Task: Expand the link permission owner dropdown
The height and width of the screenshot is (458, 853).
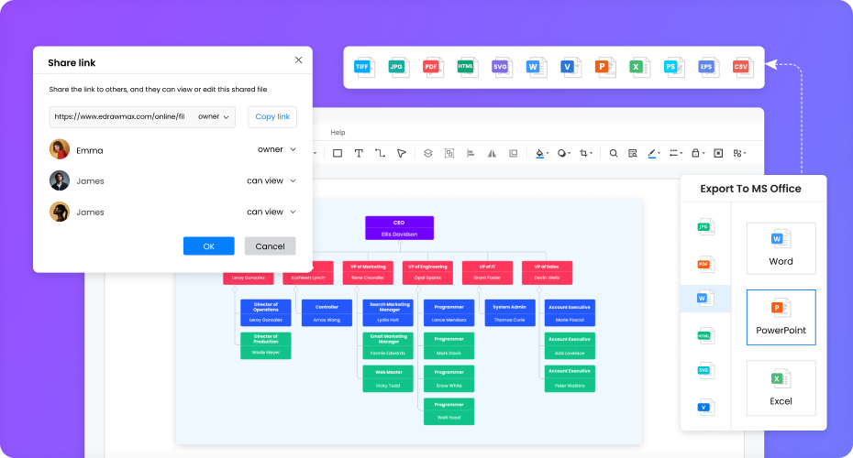Action: click(214, 117)
